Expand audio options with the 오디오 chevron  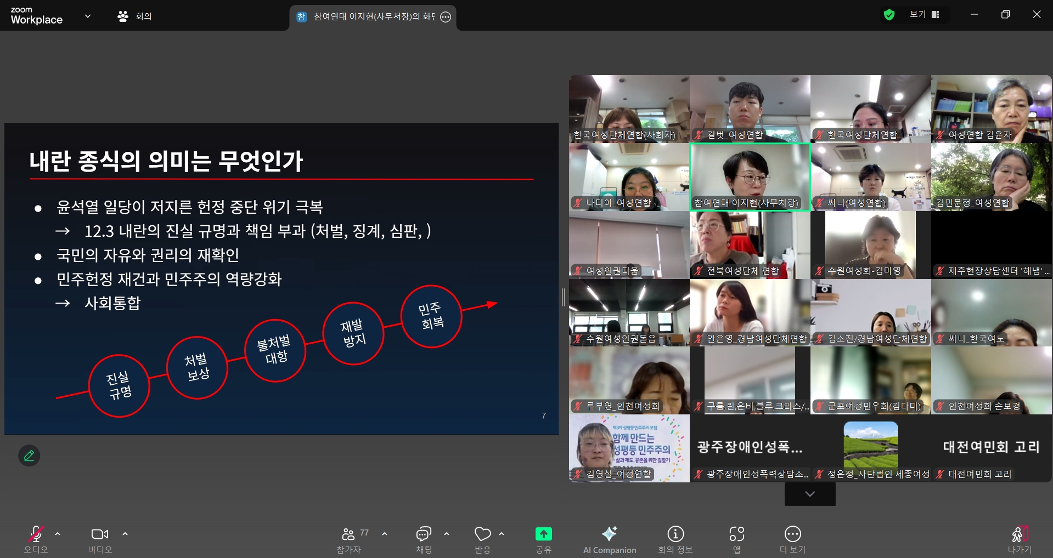pyautogui.click(x=57, y=534)
